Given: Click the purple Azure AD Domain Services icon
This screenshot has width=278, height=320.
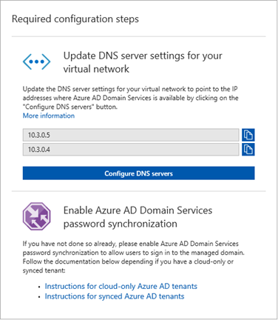Looking at the screenshot, I should click(37, 216).
